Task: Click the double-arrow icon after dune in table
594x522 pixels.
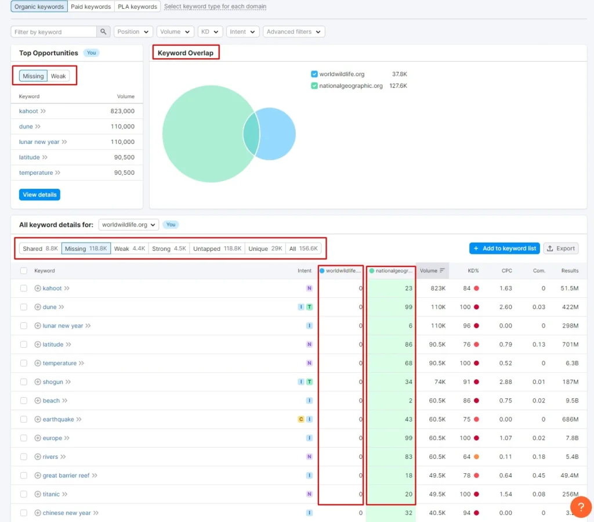Action: [61, 307]
